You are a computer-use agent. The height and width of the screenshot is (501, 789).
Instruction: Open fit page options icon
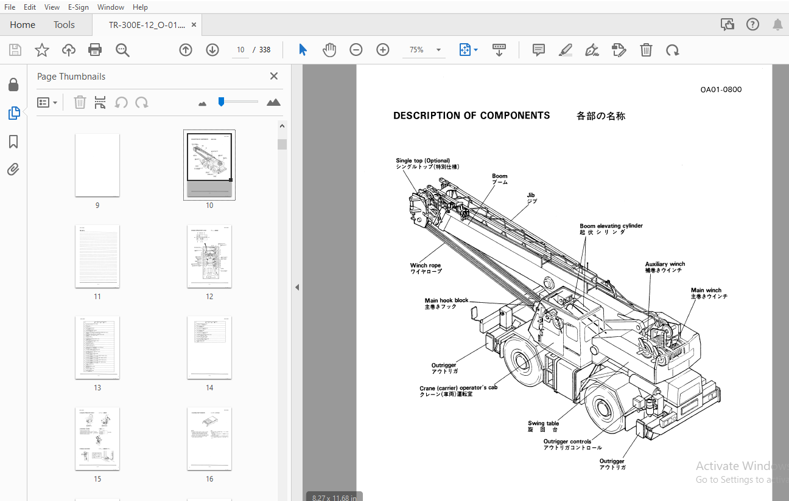click(468, 50)
